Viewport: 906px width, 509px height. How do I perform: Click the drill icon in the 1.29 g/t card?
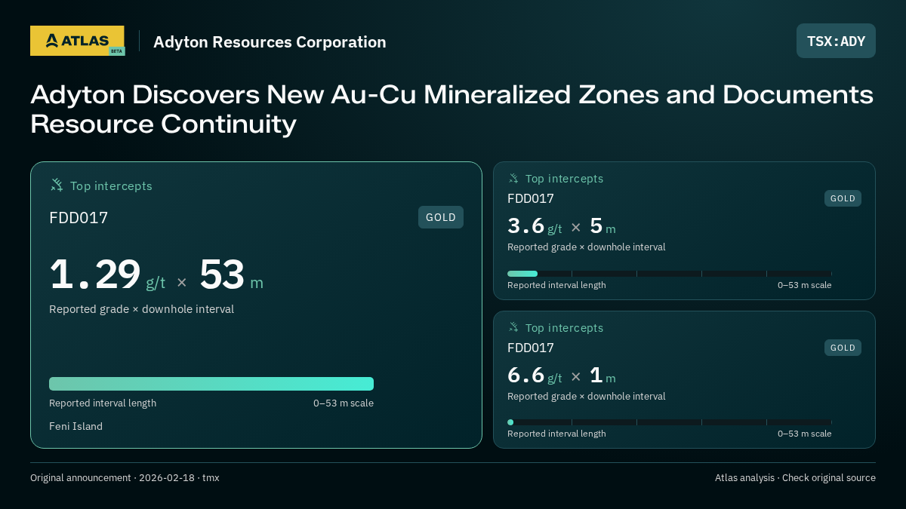click(57, 185)
